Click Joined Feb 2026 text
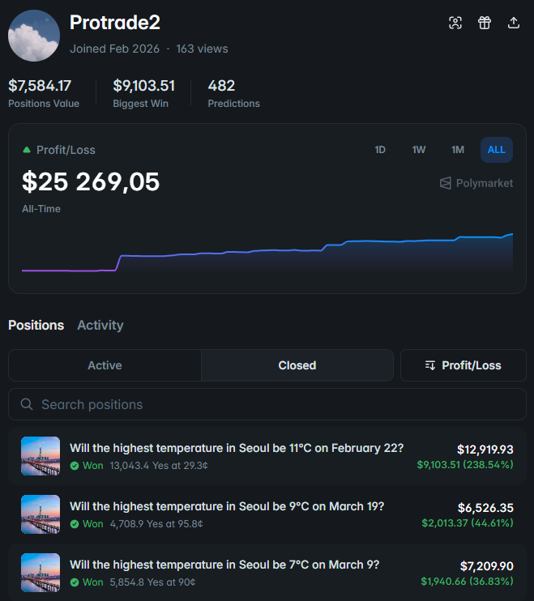Screen dimensions: 534x601 [114, 49]
